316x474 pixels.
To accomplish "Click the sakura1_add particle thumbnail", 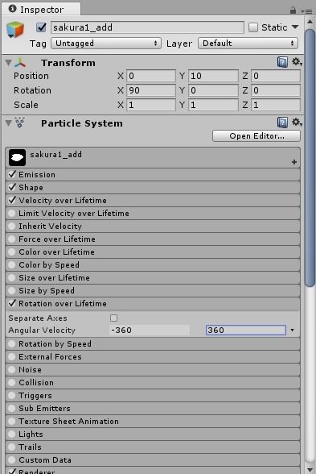I will click(17, 157).
